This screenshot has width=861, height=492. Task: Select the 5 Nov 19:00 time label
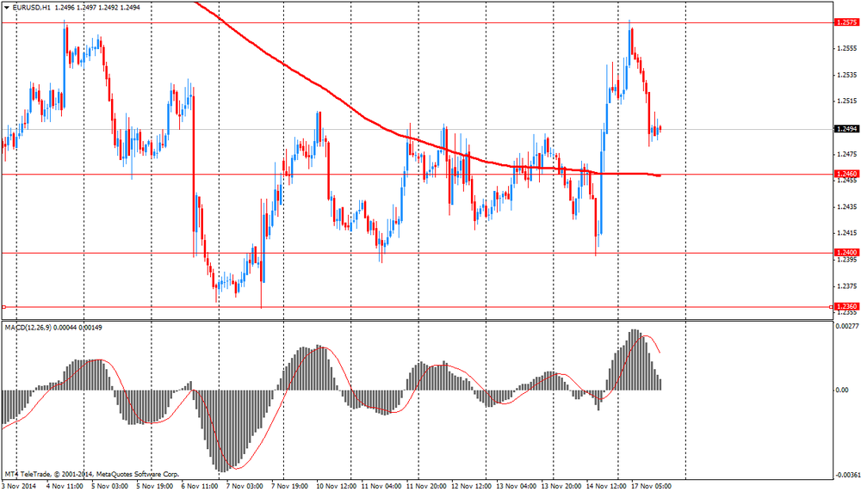click(x=155, y=486)
